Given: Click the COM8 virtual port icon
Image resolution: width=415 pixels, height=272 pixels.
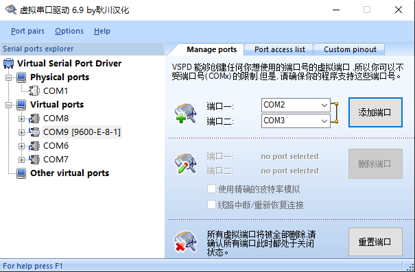Looking at the screenshot, I should tap(34, 119).
